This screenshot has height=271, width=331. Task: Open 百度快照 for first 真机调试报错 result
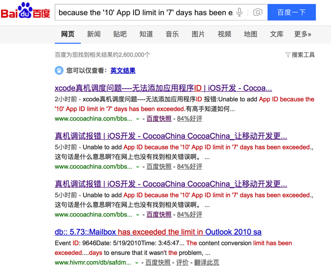[x=159, y=167]
